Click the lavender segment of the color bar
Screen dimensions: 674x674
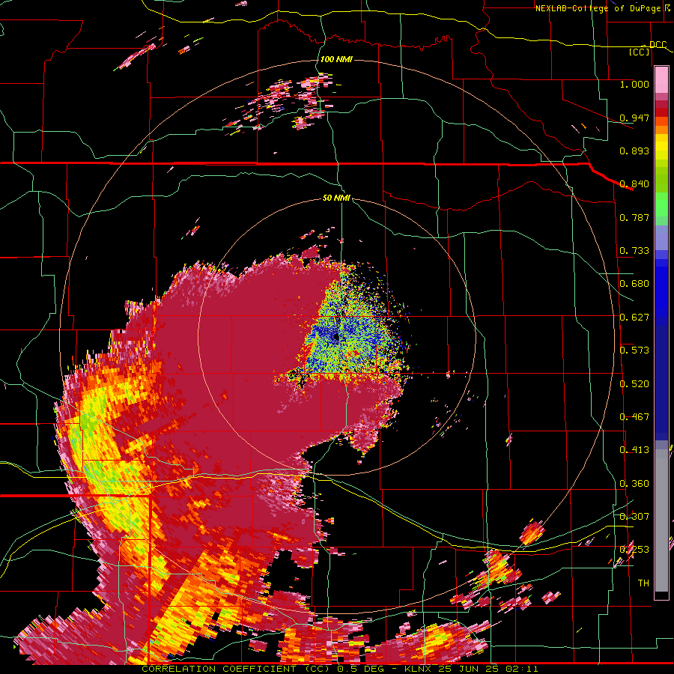click(x=661, y=237)
